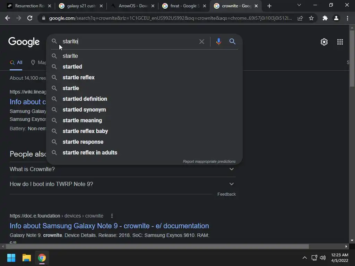Viewport: 355px width, 266px height.
Task: Open volume control tray icon
Action: point(323,258)
